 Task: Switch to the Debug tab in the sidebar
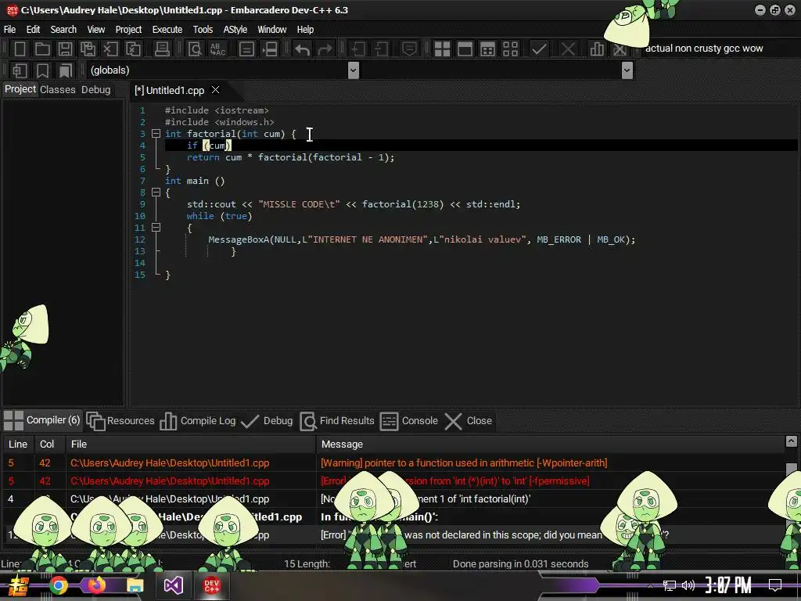pyautogui.click(x=95, y=90)
